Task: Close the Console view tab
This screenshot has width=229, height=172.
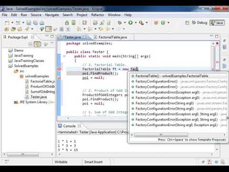Action: 79,126
